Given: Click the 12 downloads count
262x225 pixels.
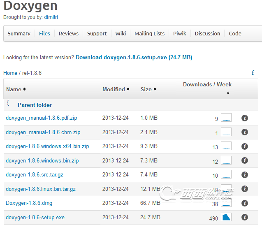Looking at the screenshot, I should 215,162.
